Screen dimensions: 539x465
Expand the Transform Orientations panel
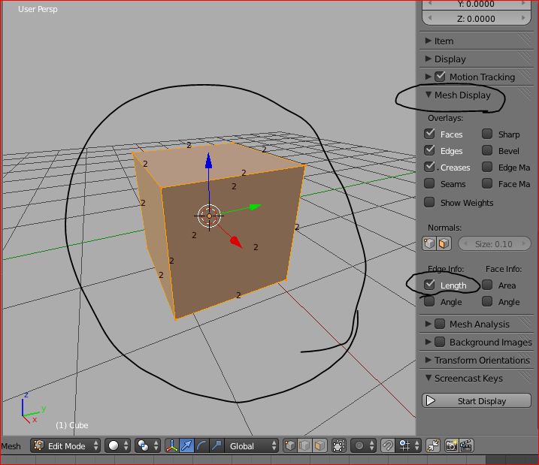pyautogui.click(x=481, y=360)
